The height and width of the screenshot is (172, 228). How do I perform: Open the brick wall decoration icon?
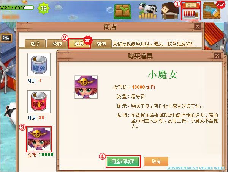[212, 11]
